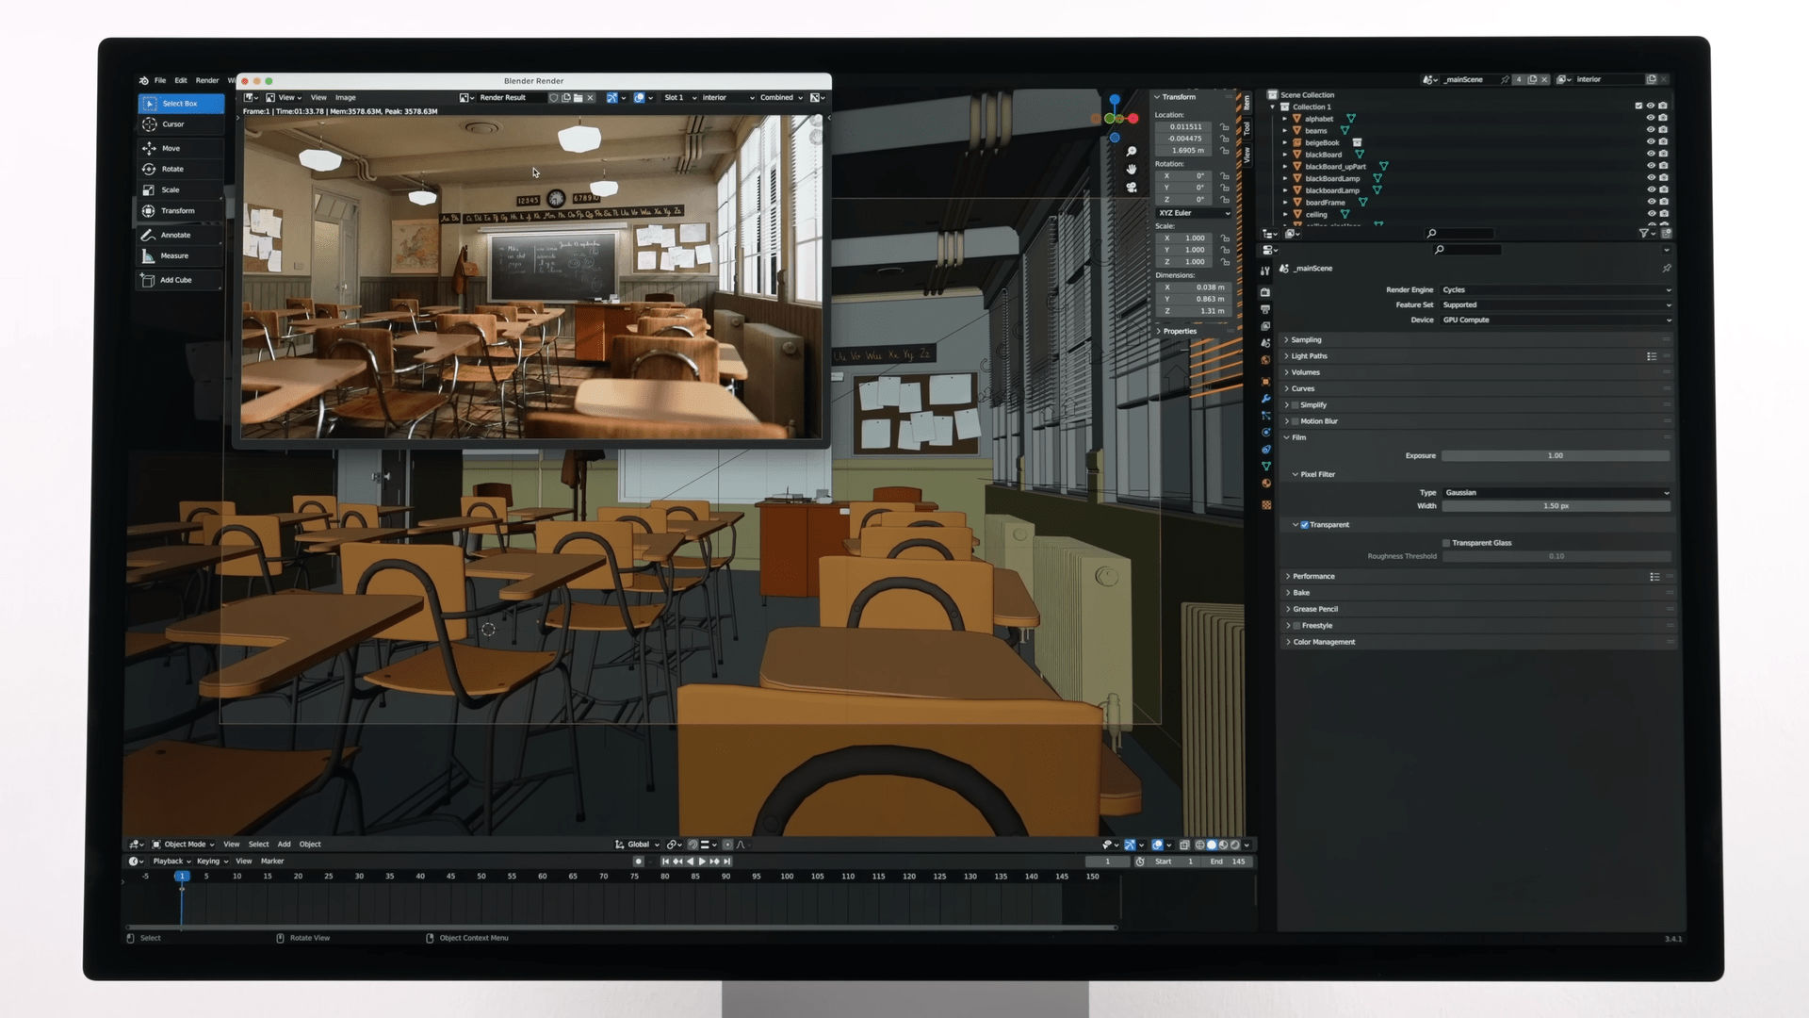This screenshot has width=1809, height=1018.
Task: Select the Move tool
Action: [x=171, y=148]
